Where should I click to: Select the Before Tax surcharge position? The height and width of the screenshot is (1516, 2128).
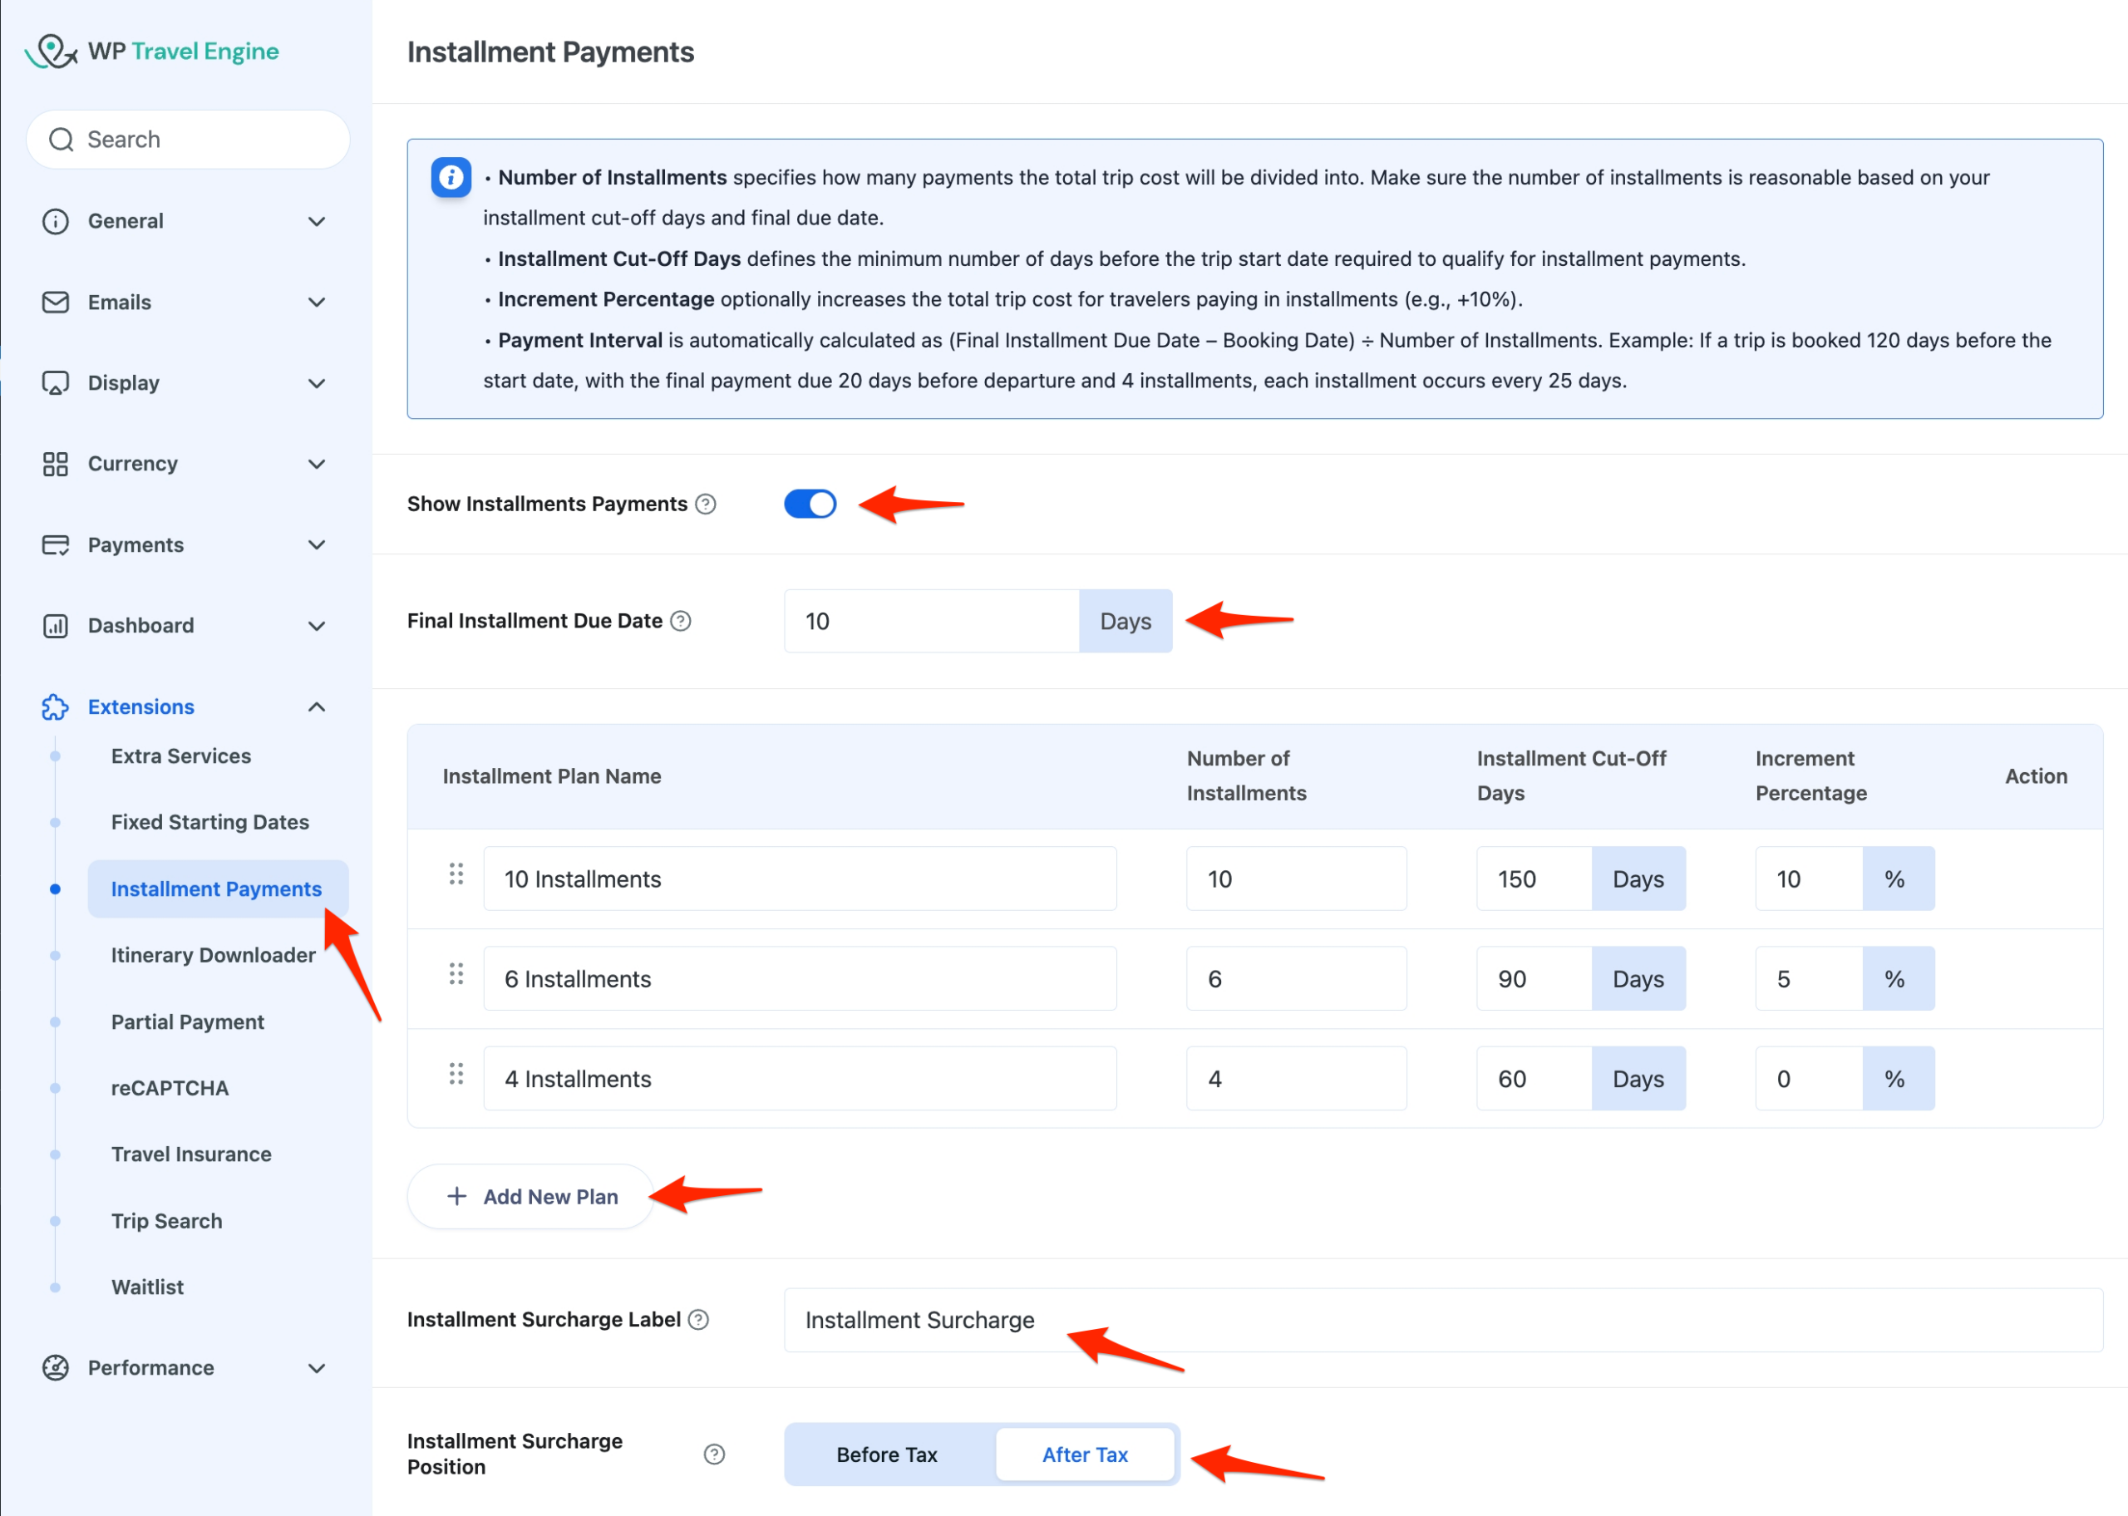point(887,1454)
